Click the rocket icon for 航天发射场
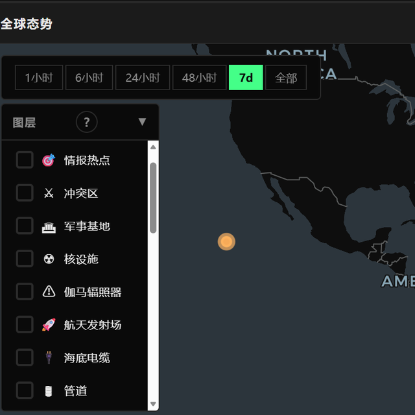 tap(49, 325)
